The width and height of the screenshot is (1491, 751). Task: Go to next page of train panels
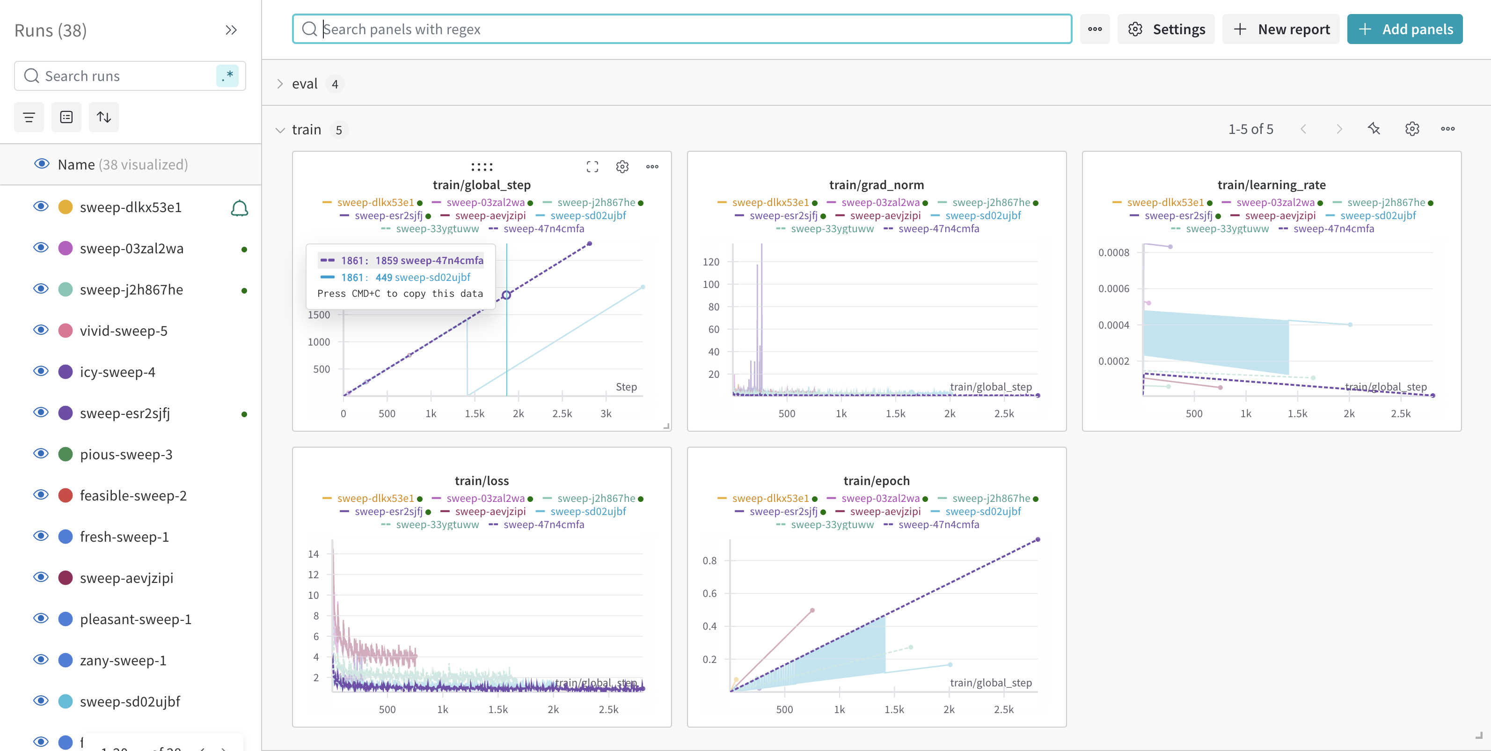pos(1339,129)
